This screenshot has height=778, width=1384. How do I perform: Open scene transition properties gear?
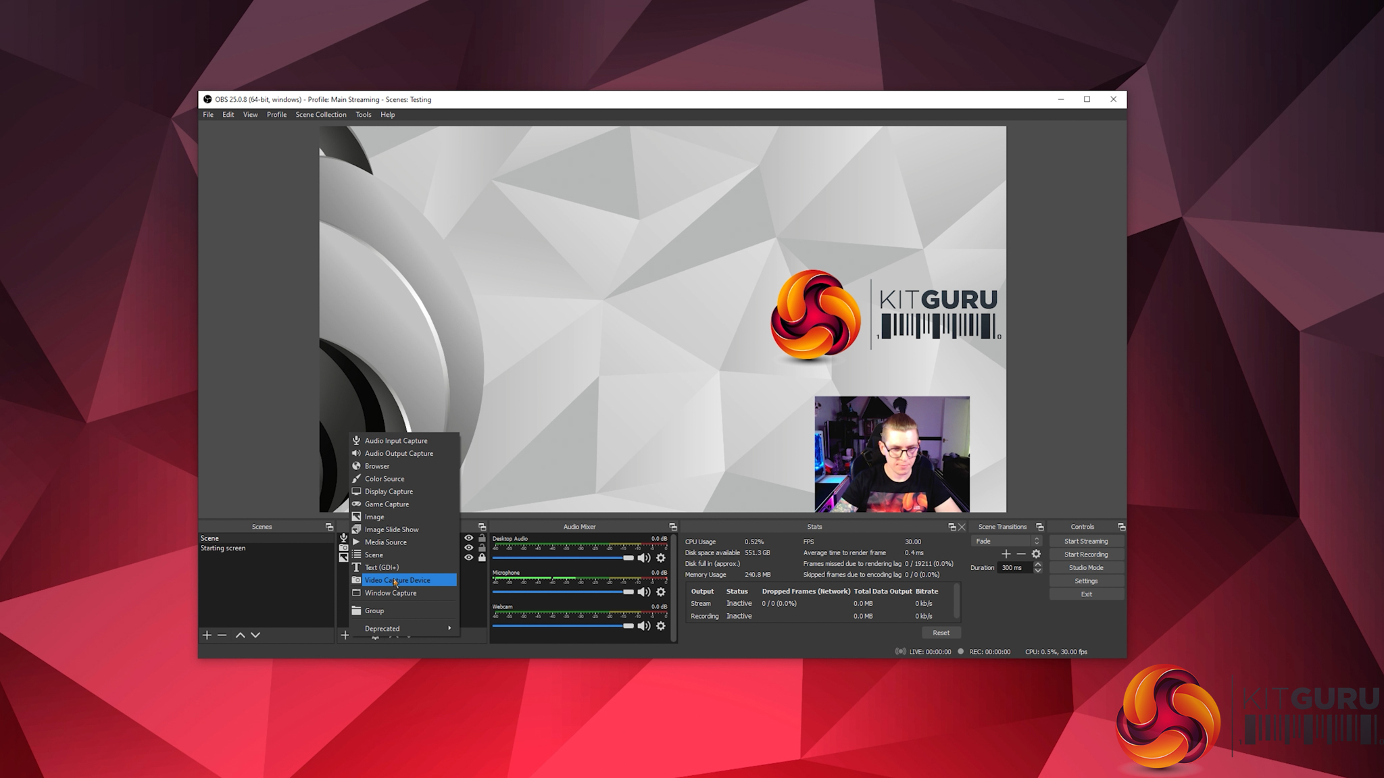point(1036,554)
